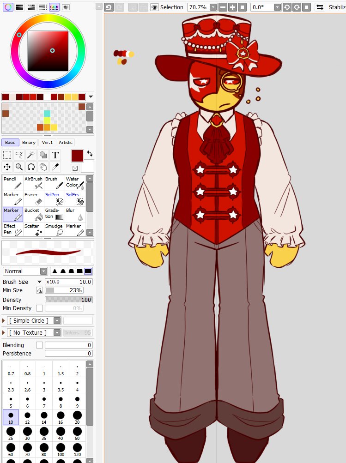Pick brush size 12 preset
Image resolution: width=346 pixels, height=463 pixels.
(27, 417)
